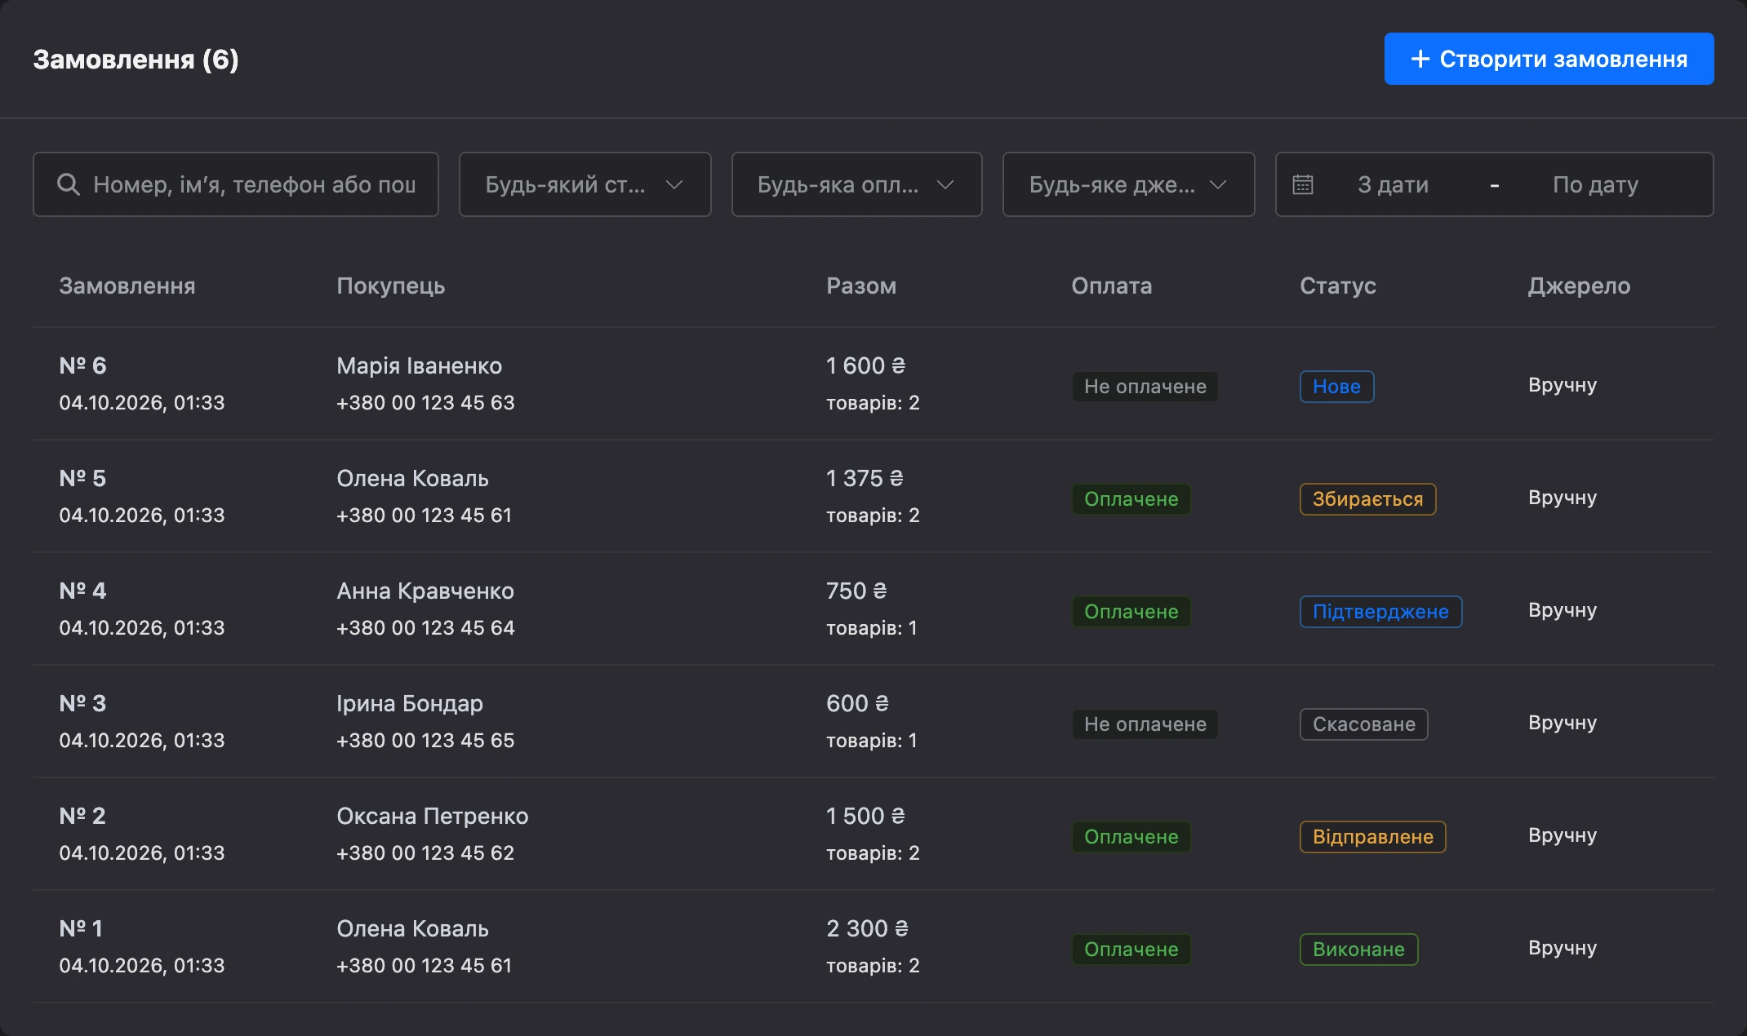Open the Будь-яка оплата filter dropdown
This screenshot has height=1036, width=1747.
point(856,184)
